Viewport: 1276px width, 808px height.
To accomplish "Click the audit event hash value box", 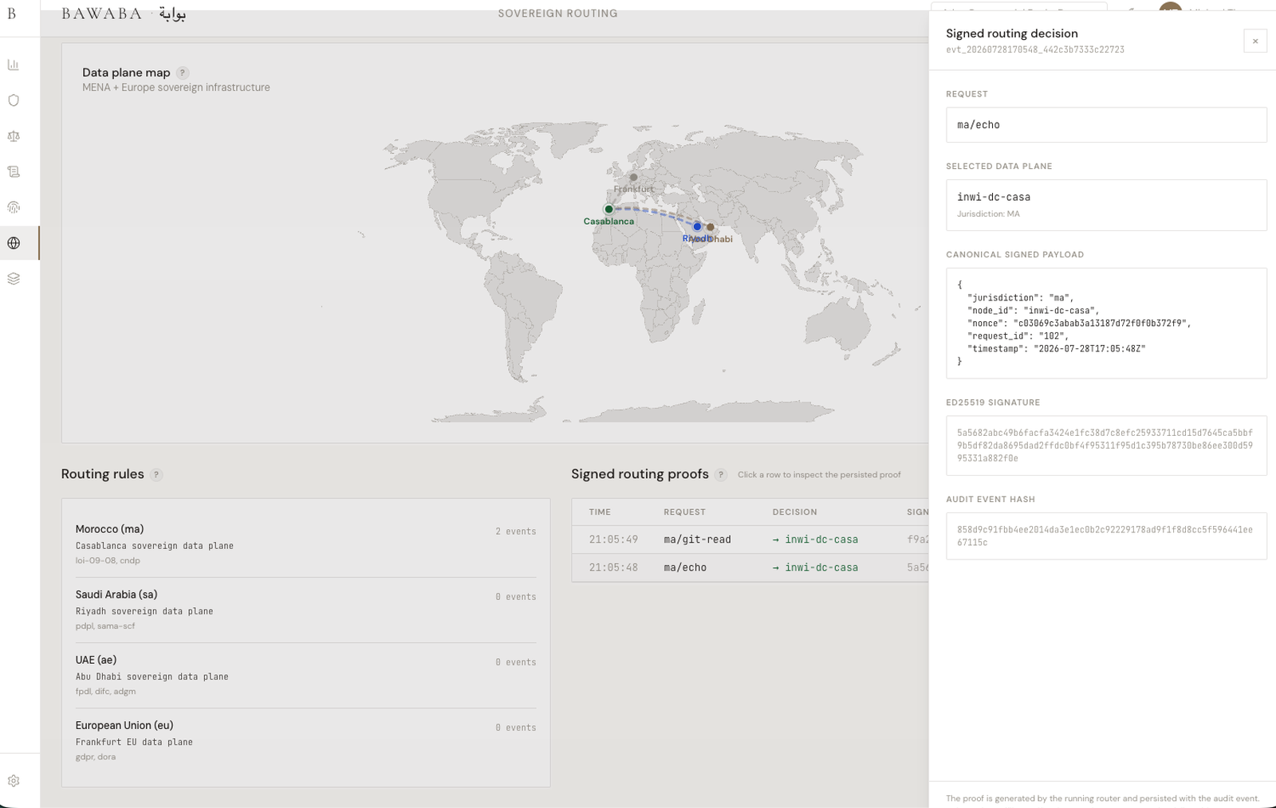I will point(1106,535).
